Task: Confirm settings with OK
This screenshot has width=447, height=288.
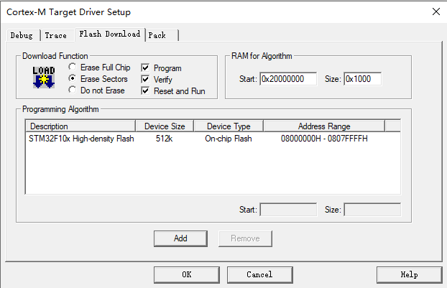Action: point(187,274)
